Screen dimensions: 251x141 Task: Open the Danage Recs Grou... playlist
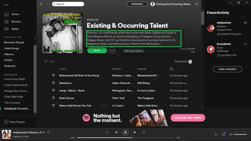tap(16, 91)
